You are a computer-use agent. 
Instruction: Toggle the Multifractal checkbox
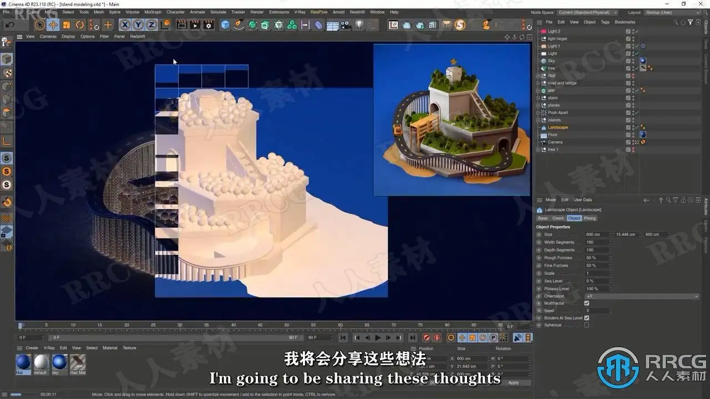click(x=586, y=303)
